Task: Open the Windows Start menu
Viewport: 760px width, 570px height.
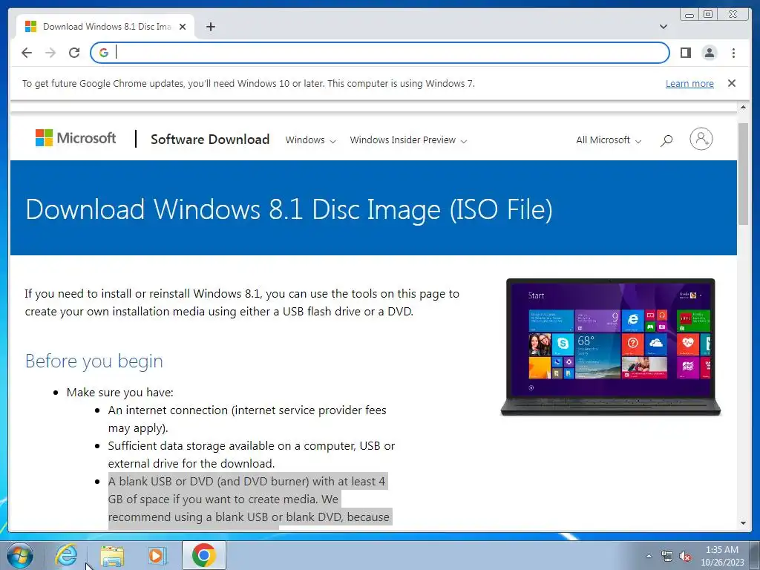Action: [19, 555]
